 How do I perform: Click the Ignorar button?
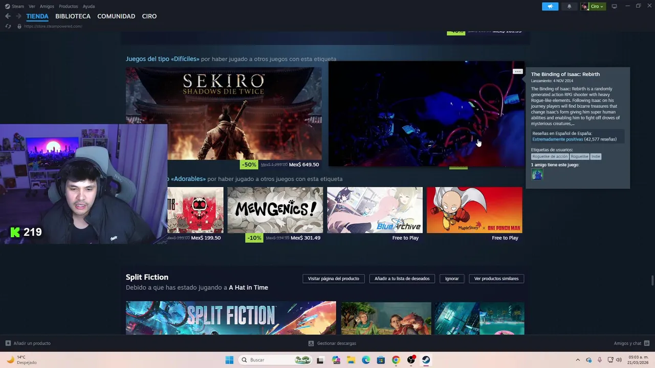[452, 279]
